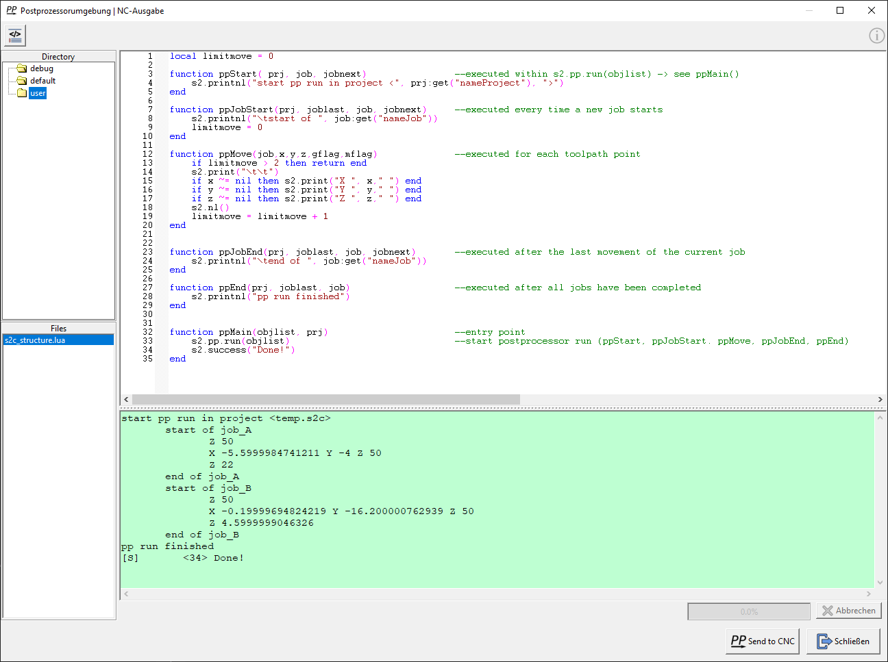Select file s2c_structure.lua in Files list
Viewport: 888px width, 662px height.
[x=59, y=340]
